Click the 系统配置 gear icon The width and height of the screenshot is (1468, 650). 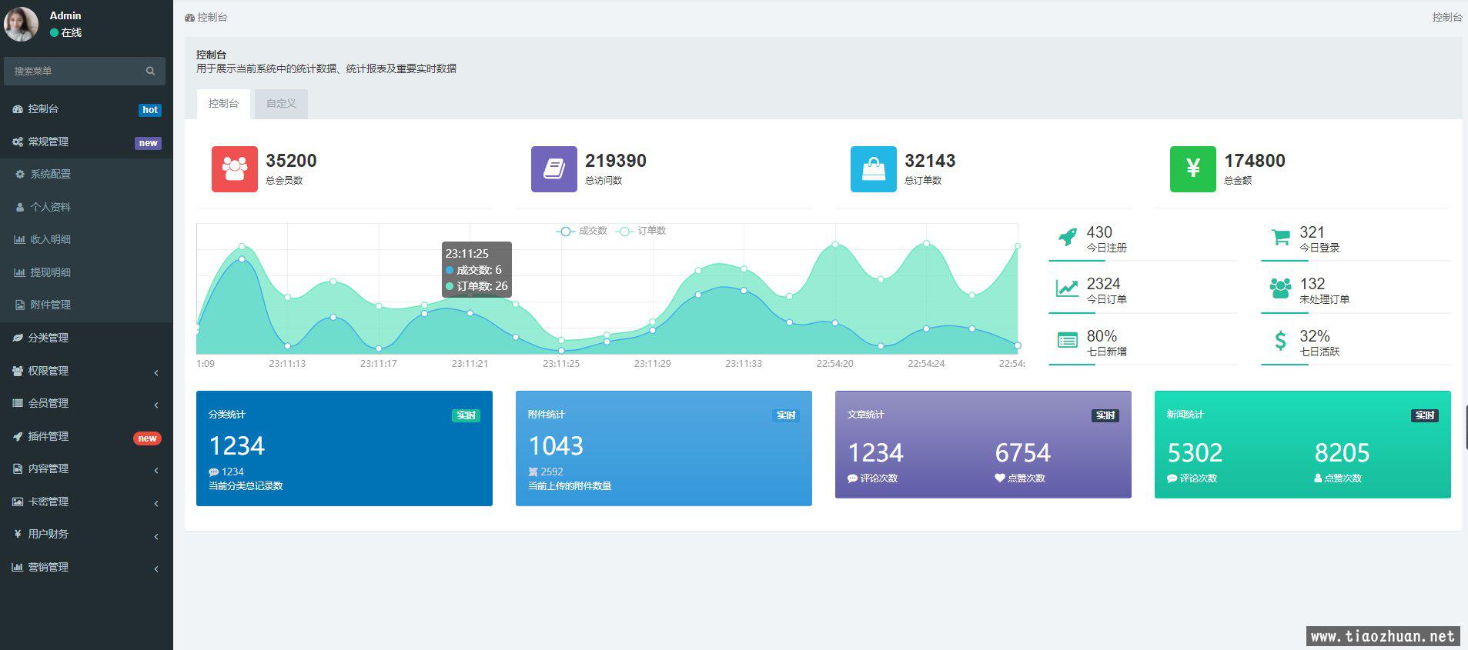pyautogui.click(x=20, y=175)
